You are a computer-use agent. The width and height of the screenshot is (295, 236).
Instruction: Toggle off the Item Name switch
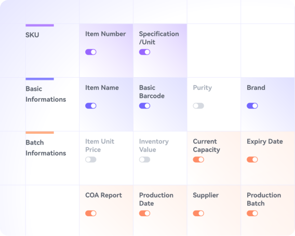click(91, 106)
